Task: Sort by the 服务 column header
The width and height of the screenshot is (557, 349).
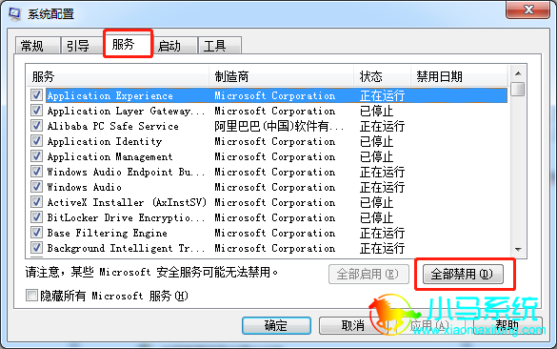Action: pos(117,76)
